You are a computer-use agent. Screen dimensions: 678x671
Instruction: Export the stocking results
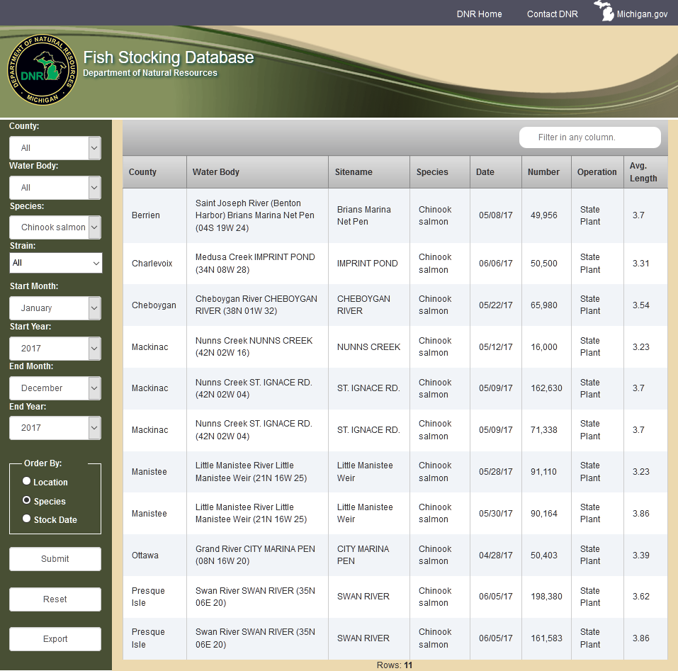coord(55,639)
